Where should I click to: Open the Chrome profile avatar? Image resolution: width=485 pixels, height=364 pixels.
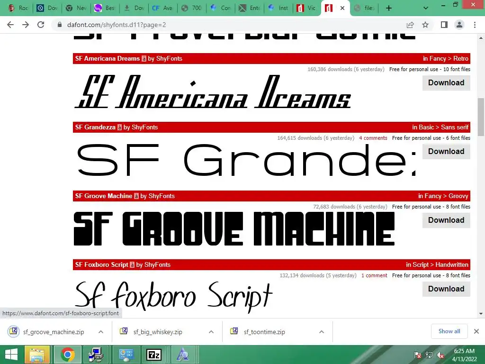pyautogui.click(x=459, y=25)
